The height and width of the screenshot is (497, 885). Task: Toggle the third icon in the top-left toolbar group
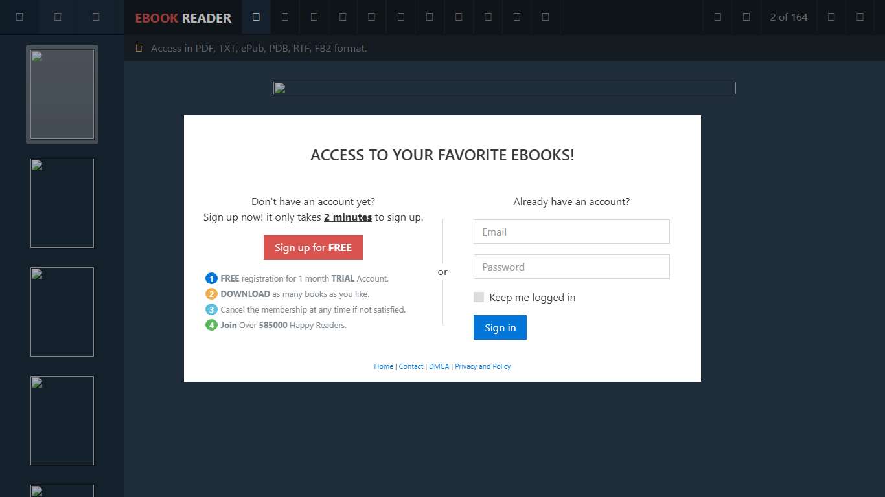click(x=97, y=17)
